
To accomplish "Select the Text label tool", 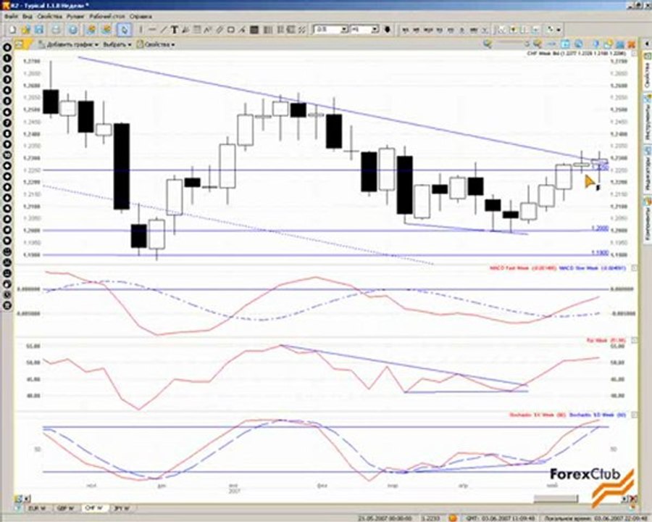I will pos(175,30).
